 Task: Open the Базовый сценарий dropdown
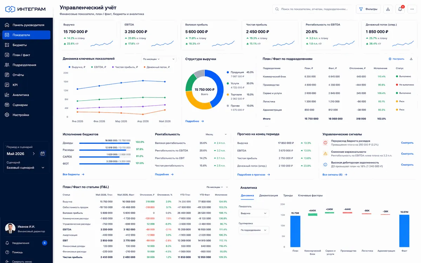[x=26, y=168]
